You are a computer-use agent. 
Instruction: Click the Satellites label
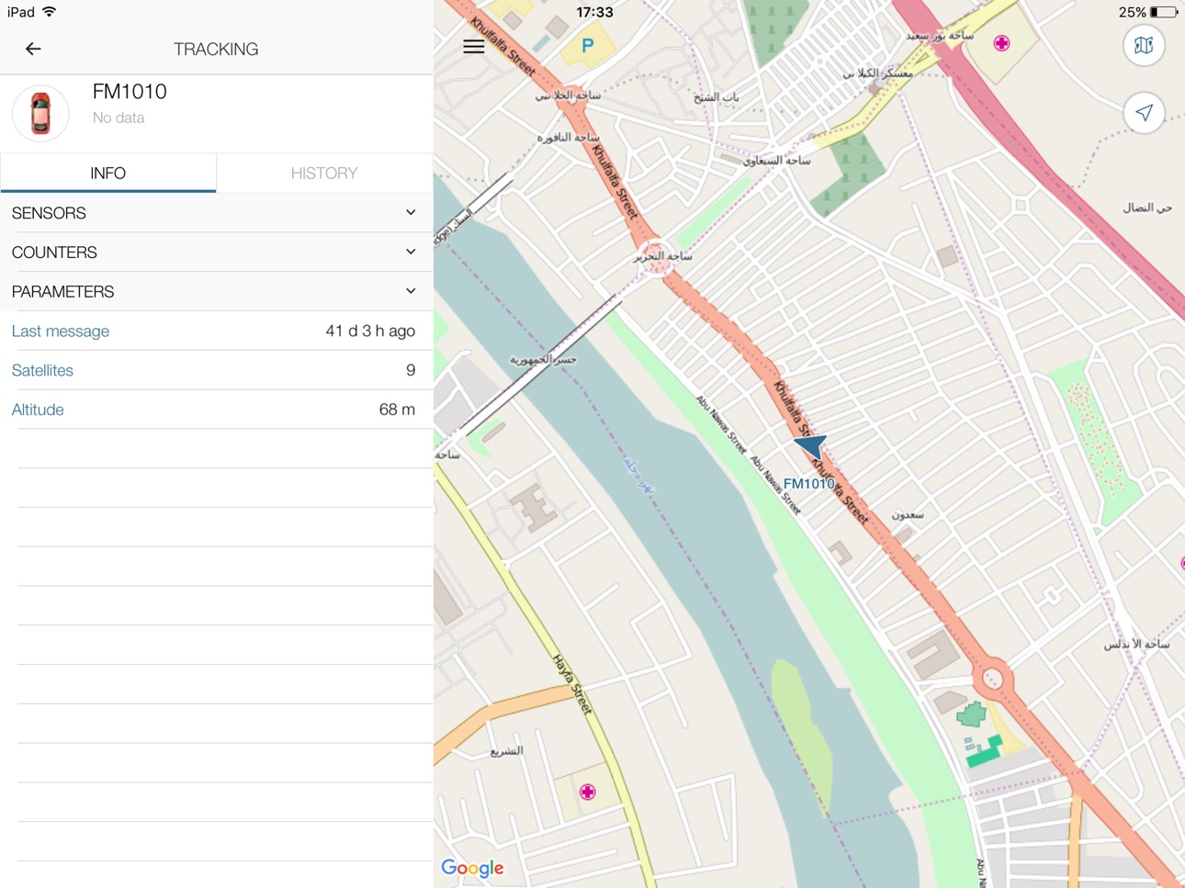click(42, 370)
